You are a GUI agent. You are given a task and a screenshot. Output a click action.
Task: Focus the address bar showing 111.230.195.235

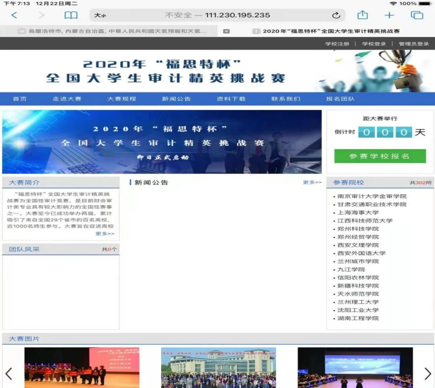pos(217,15)
